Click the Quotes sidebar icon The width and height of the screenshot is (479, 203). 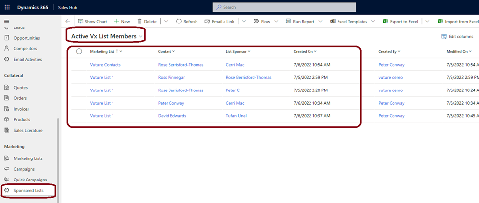coord(7,88)
